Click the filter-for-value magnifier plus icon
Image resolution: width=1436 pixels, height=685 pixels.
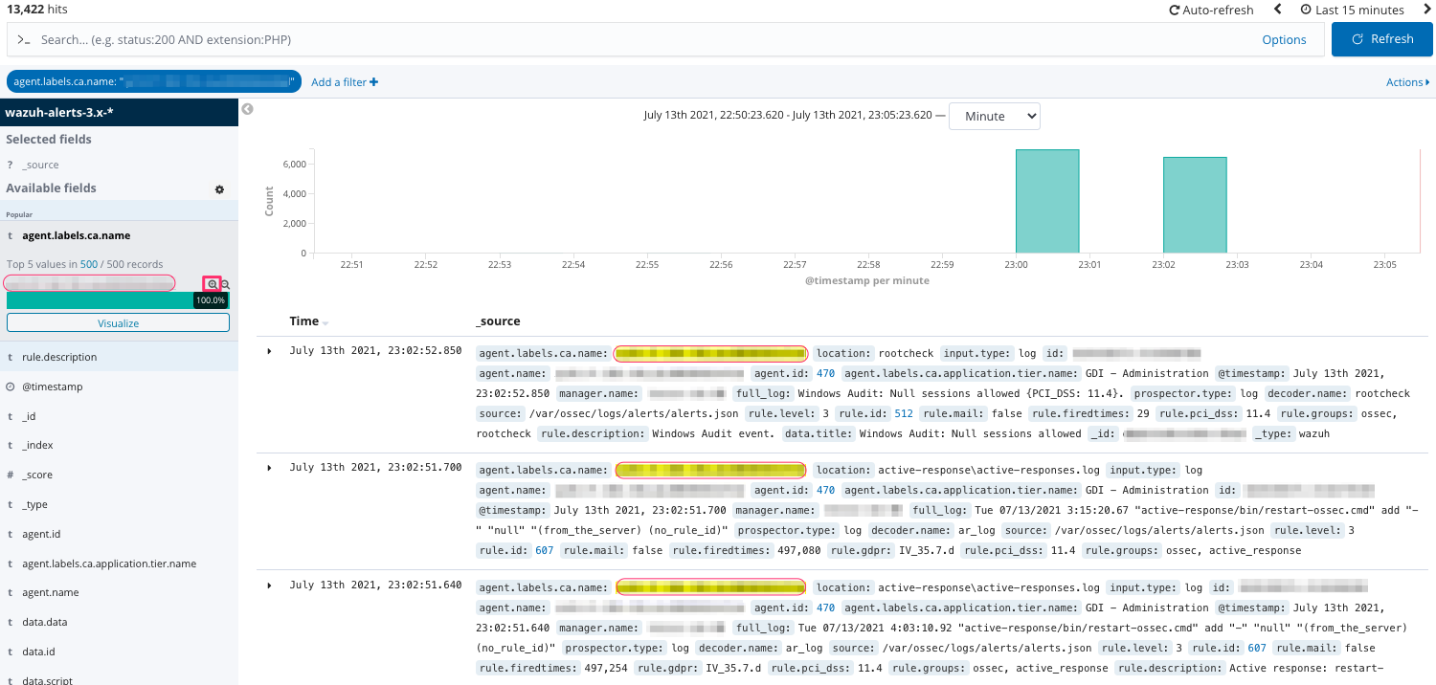(x=213, y=284)
